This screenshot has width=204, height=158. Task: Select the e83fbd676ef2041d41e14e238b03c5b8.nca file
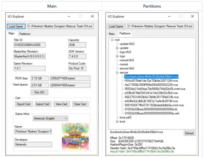click(x=151, y=93)
